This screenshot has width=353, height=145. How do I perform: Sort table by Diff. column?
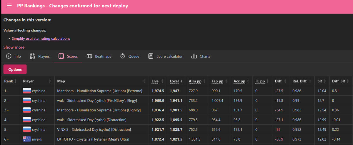tap(281, 81)
